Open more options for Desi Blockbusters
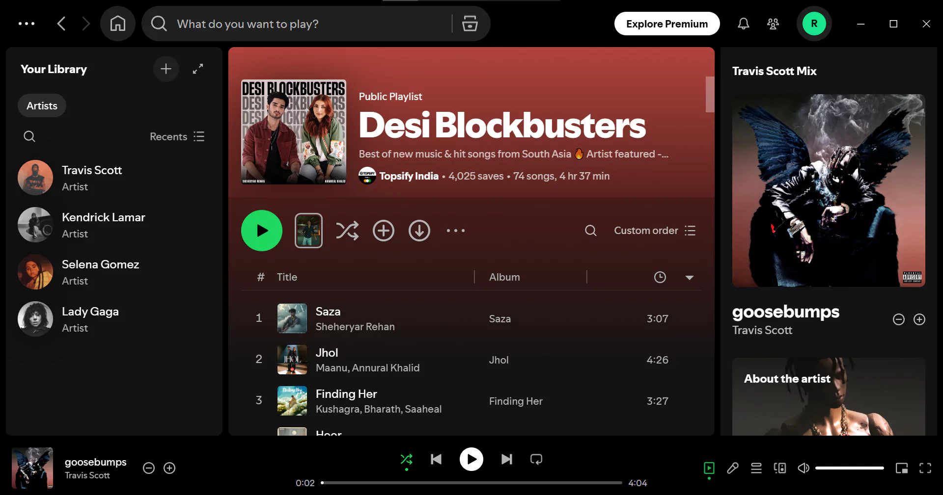The width and height of the screenshot is (943, 495). click(456, 231)
